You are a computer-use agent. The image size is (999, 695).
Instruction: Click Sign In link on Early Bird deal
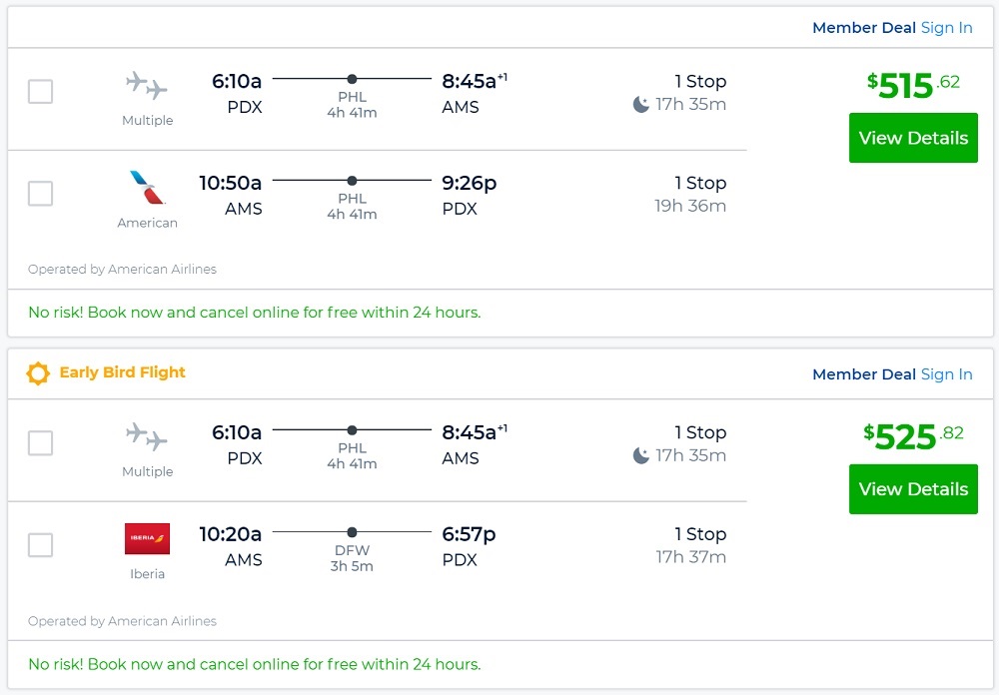(946, 374)
